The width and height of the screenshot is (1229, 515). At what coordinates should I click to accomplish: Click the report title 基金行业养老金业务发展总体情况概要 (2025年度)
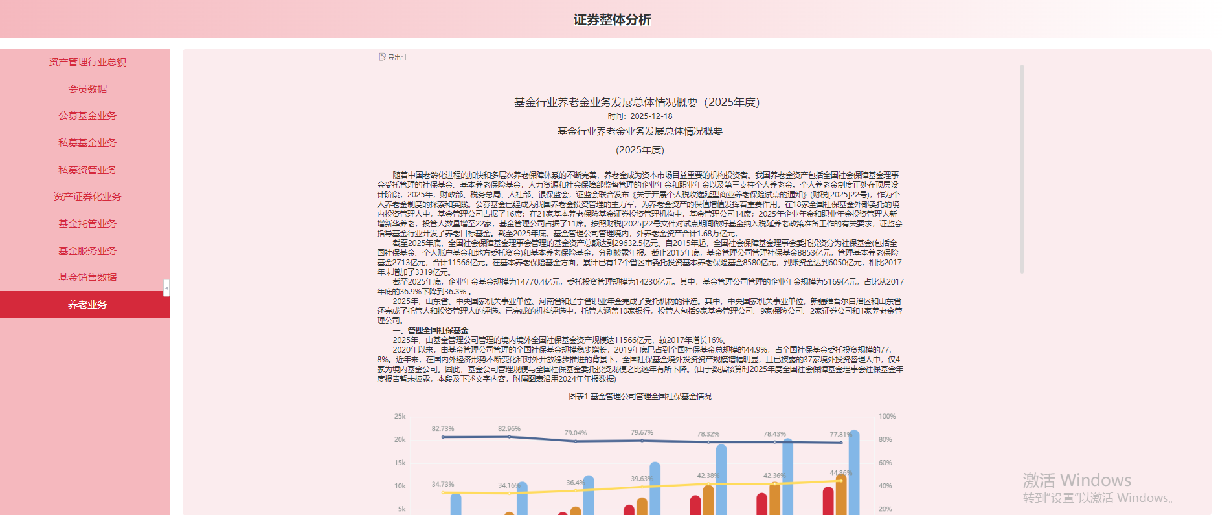(x=637, y=102)
